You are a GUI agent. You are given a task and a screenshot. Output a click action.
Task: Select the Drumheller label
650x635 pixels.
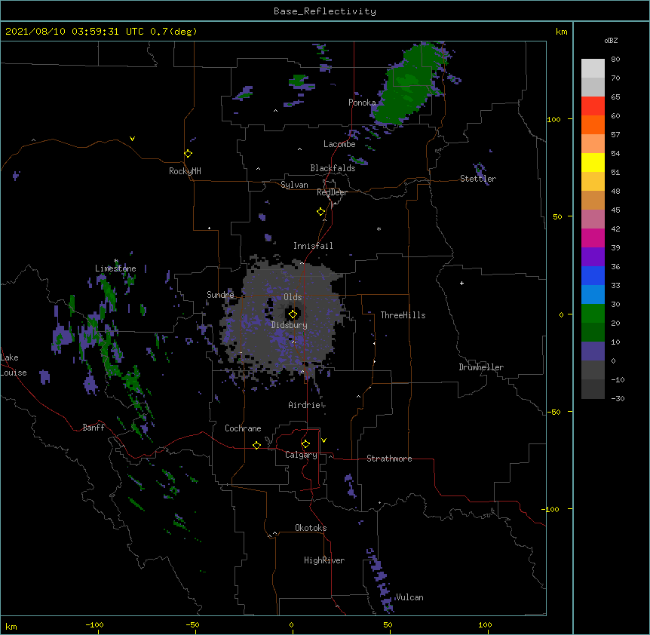(x=481, y=367)
